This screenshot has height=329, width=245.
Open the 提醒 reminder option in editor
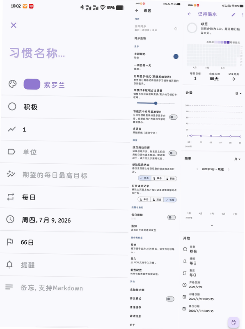(x=64, y=265)
